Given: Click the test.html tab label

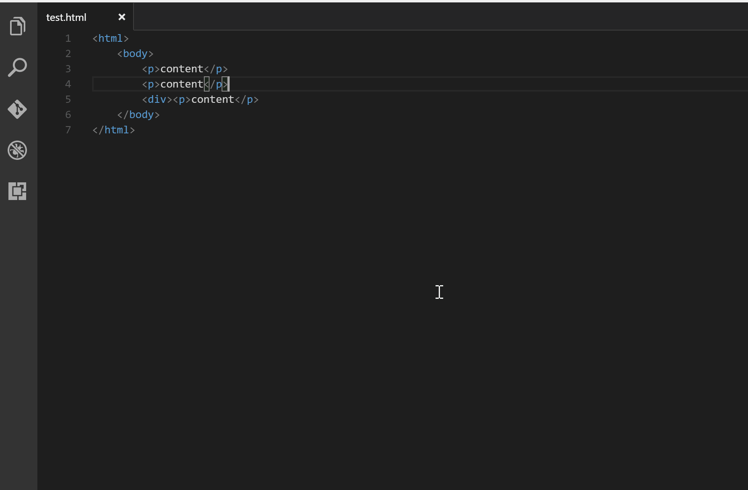Looking at the screenshot, I should click(66, 17).
